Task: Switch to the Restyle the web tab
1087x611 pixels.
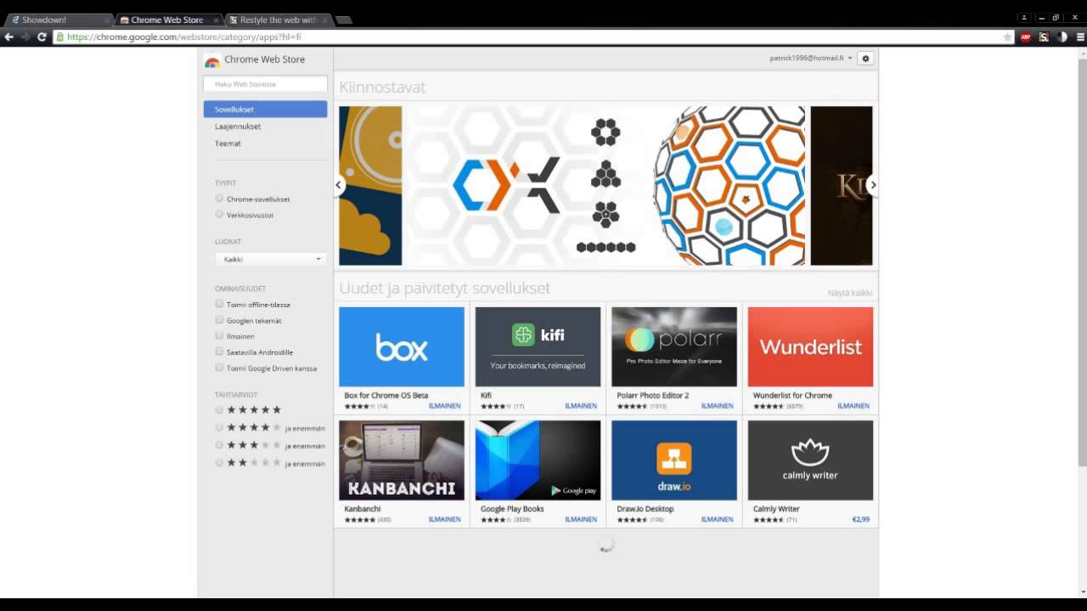Action: point(277,20)
